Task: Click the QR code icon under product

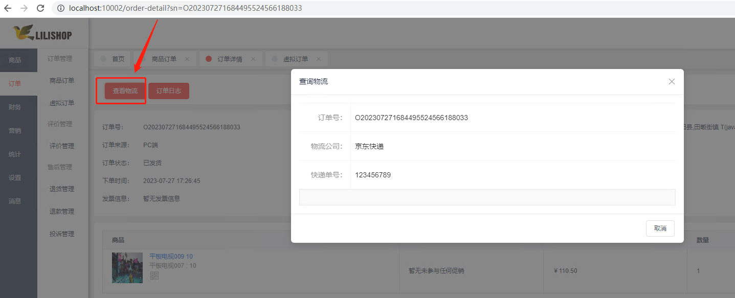Action: point(154,276)
